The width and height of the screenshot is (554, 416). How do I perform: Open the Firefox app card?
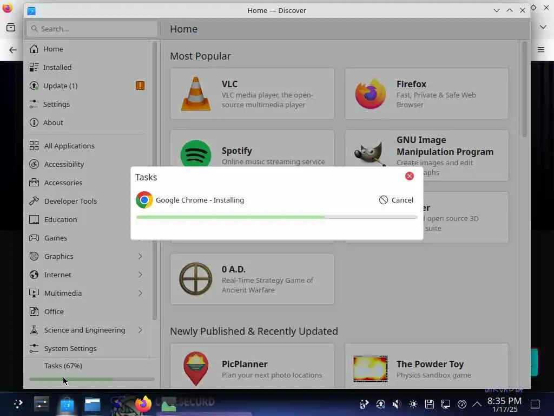click(x=427, y=94)
